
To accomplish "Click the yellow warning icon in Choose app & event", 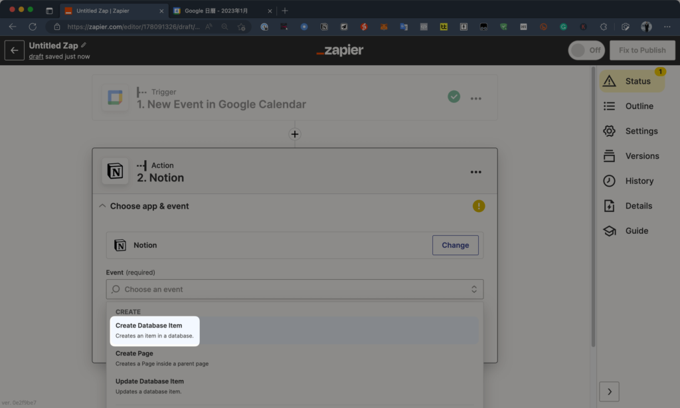I will (479, 206).
